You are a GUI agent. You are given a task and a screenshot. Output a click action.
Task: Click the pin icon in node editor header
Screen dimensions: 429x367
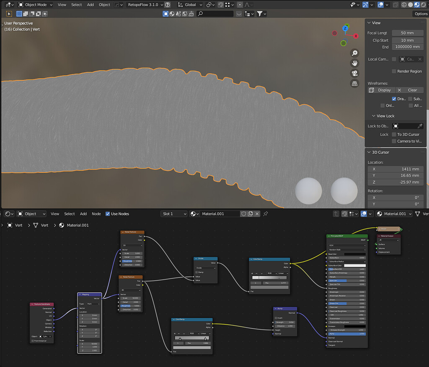(x=265, y=214)
